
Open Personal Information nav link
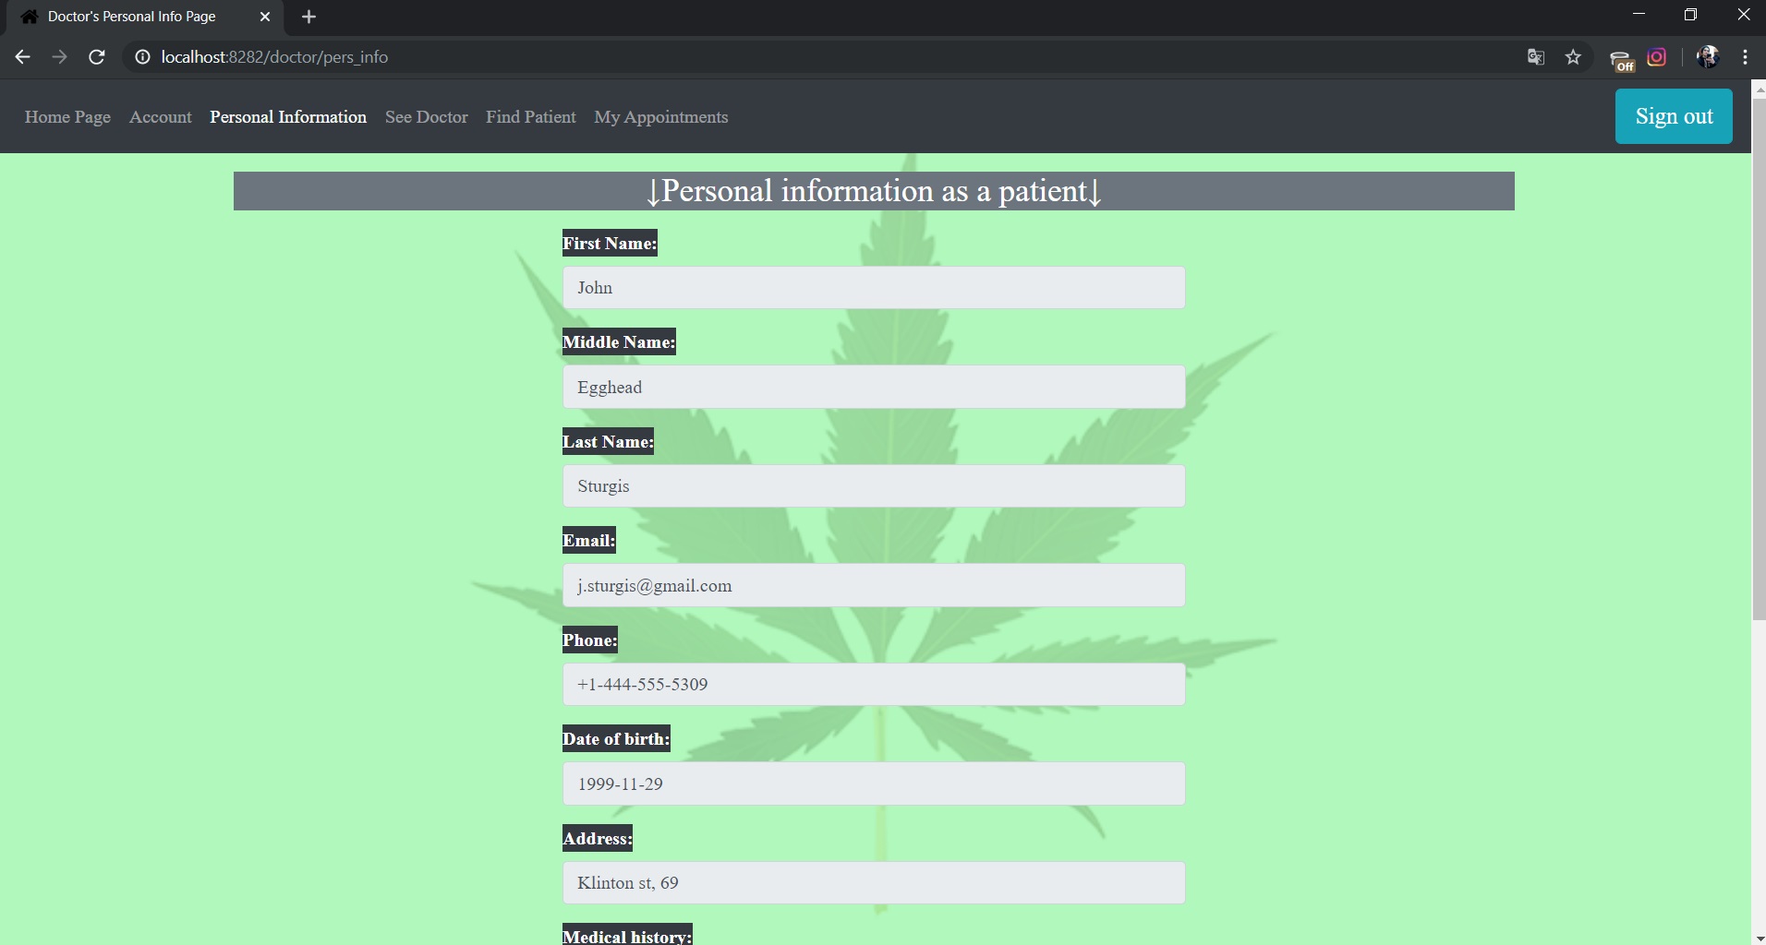(288, 117)
